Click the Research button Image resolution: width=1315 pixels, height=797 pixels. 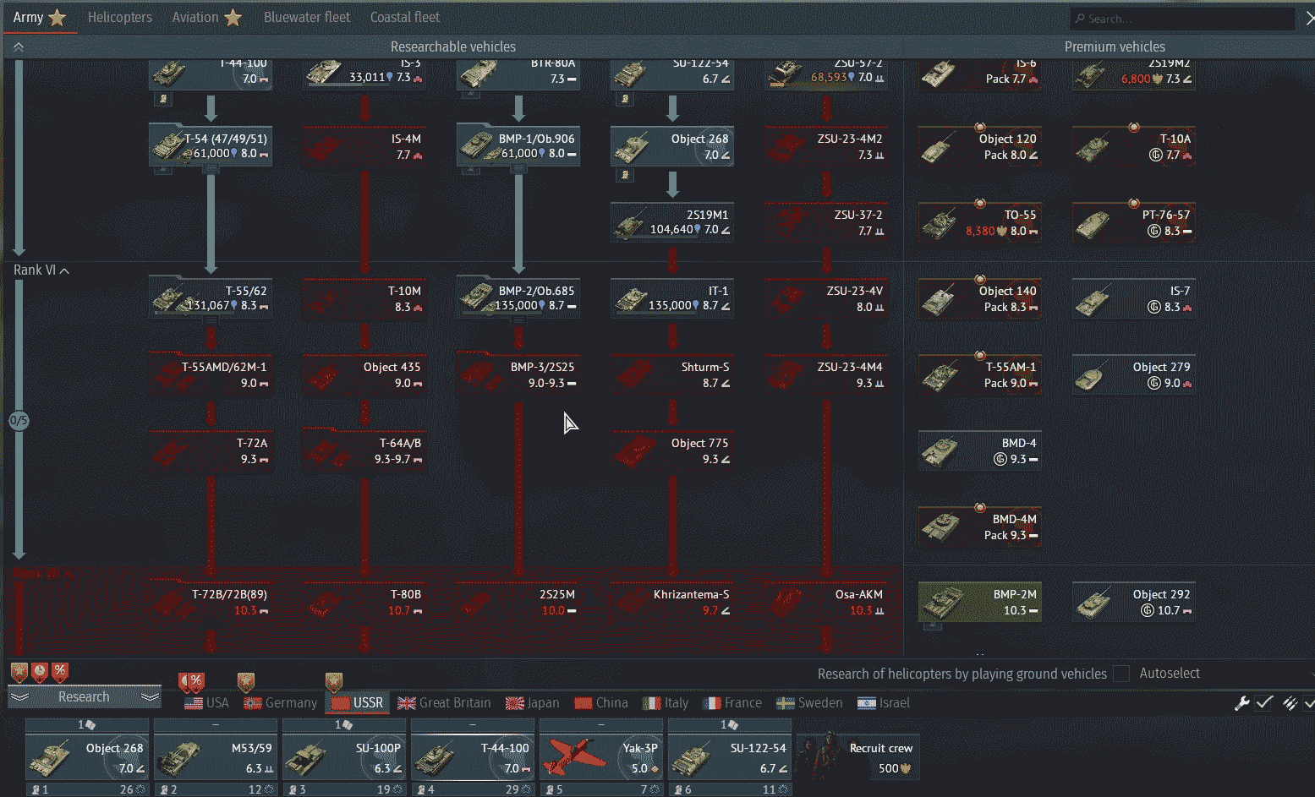84,697
